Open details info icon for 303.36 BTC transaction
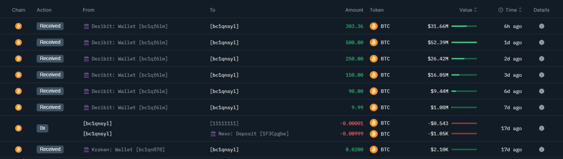The width and height of the screenshot is (563, 159). (x=541, y=26)
